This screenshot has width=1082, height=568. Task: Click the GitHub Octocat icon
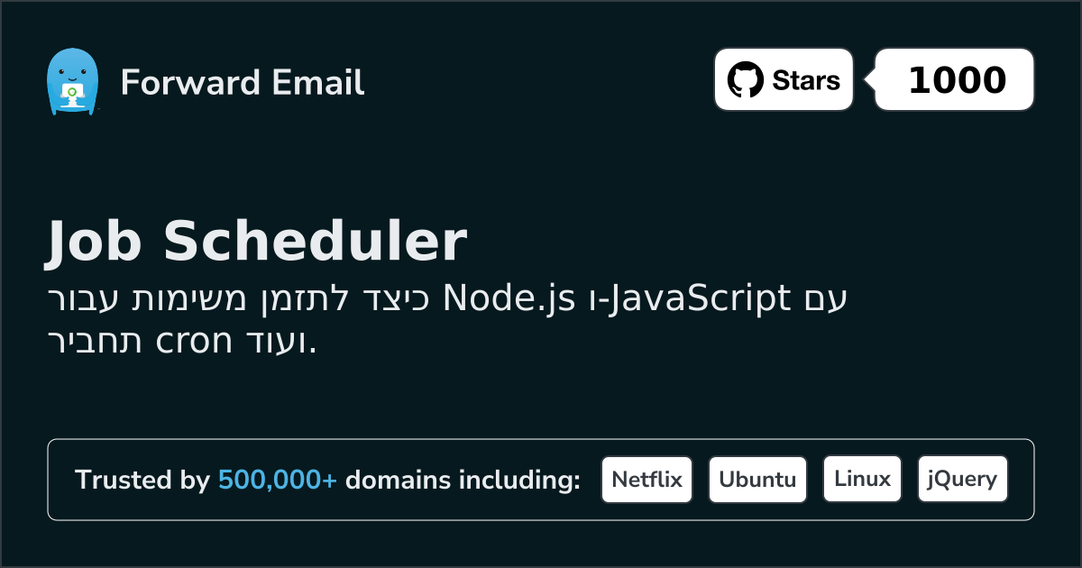point(745,80)
